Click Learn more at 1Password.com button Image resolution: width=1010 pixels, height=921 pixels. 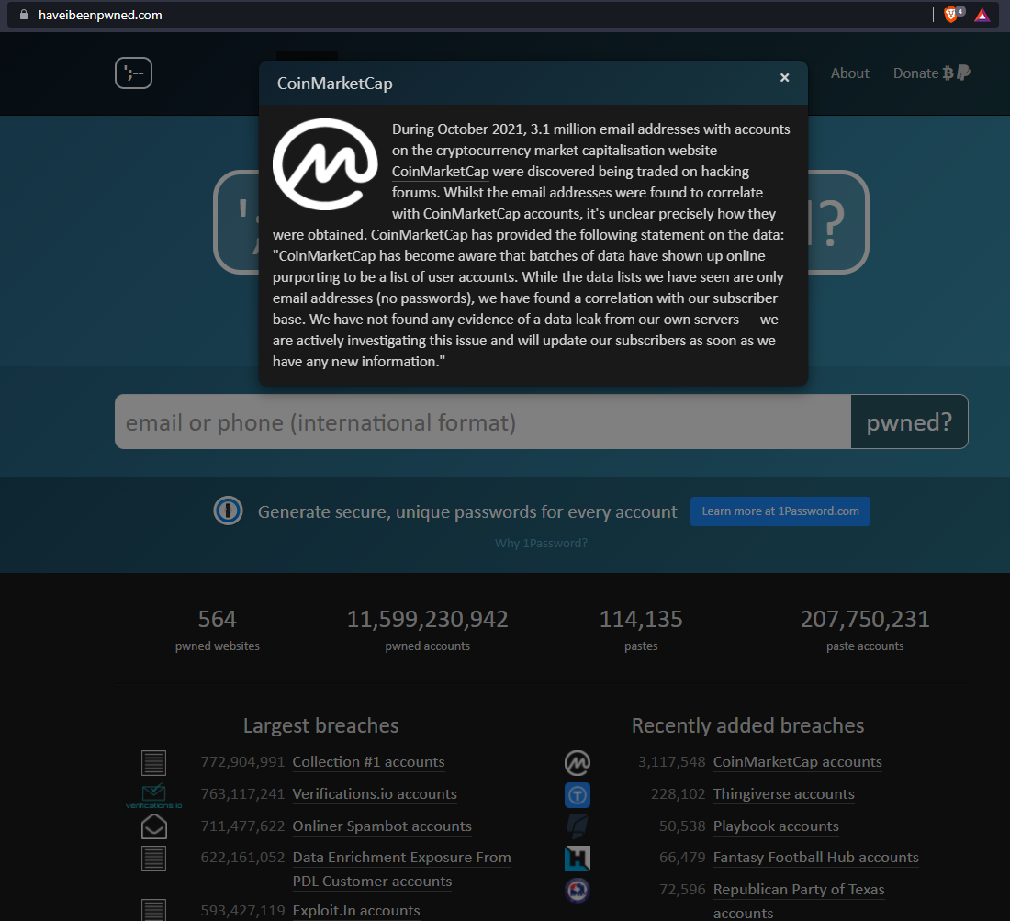(780, 511)
